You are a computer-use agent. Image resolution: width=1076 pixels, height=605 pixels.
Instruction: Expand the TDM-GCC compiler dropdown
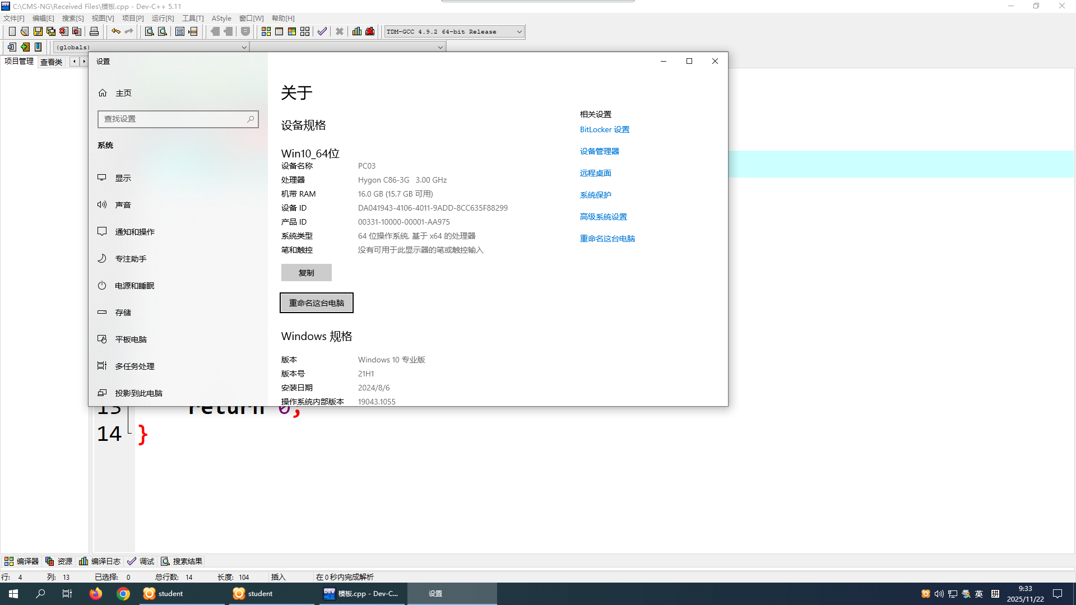click(519, 32)
